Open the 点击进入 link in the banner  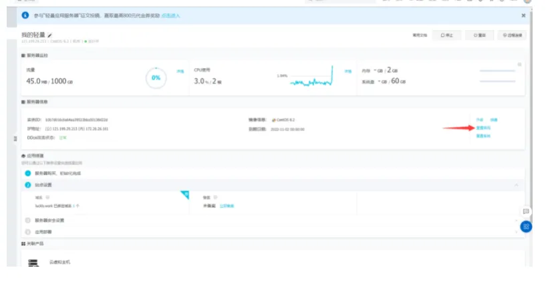(x=170, y=16)
